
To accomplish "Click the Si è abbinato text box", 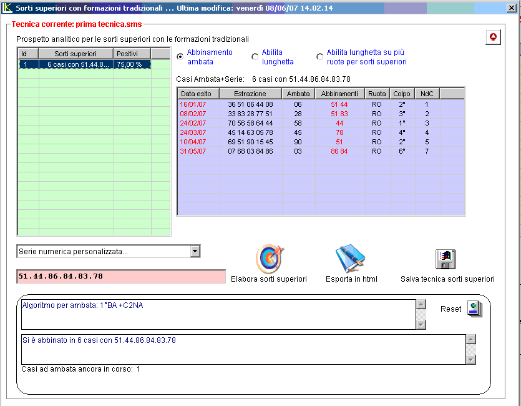I will [243, 350].
